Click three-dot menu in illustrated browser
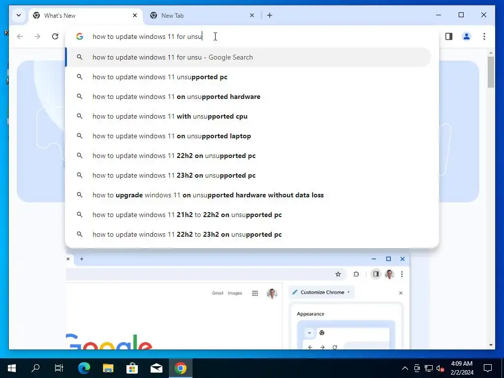 (402, 274)
